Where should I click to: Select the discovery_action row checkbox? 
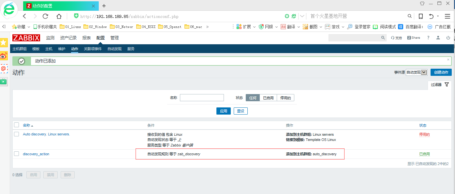tap(17, 154)
